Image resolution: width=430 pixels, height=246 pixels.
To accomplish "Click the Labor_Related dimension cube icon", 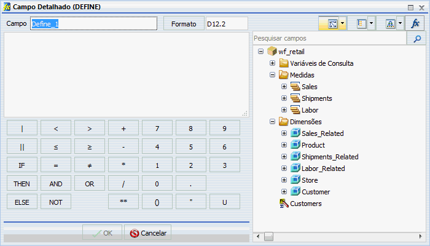I will click(x=295, y=168).
